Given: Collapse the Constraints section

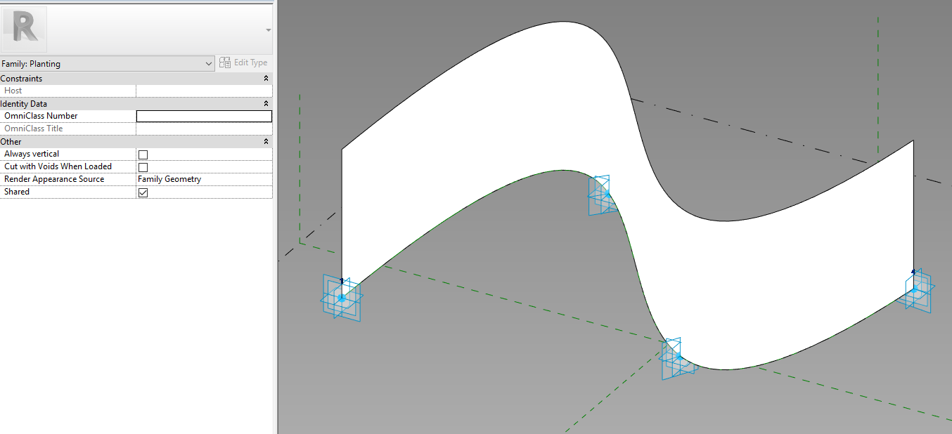Looking at the screenshot, I should tap(265, 78).
